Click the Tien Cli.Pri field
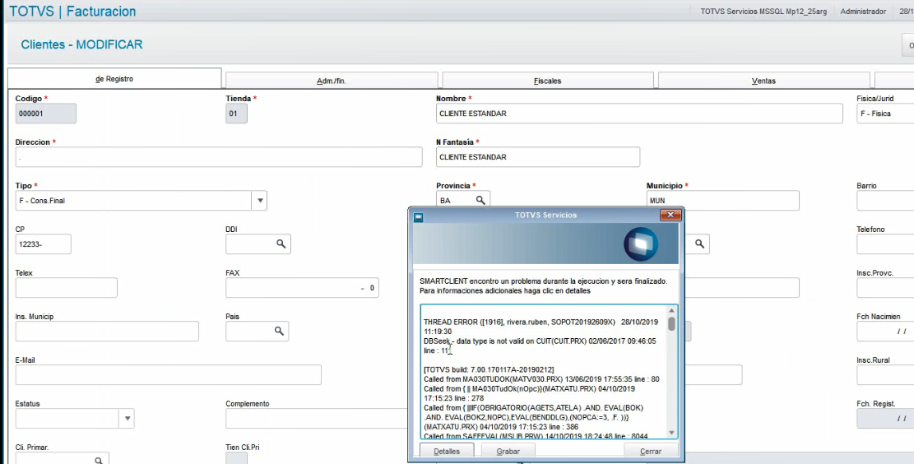 236,458
